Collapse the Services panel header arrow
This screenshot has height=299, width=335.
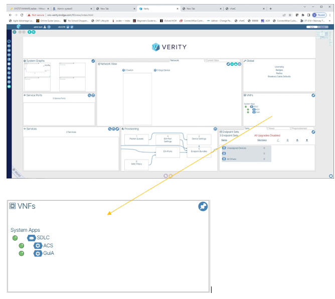25,129
